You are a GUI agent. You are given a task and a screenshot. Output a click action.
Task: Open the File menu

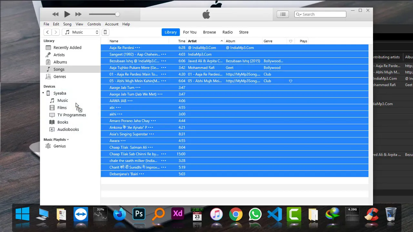pos(46,24)
